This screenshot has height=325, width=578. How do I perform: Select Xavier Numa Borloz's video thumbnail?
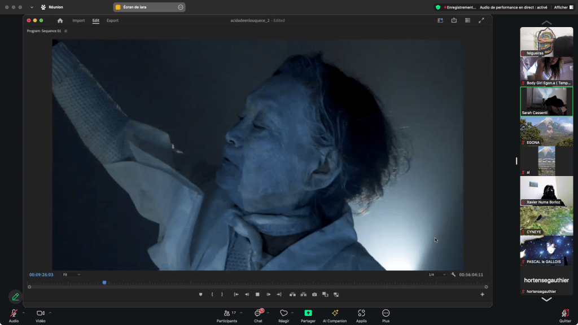tap(546, 191)
